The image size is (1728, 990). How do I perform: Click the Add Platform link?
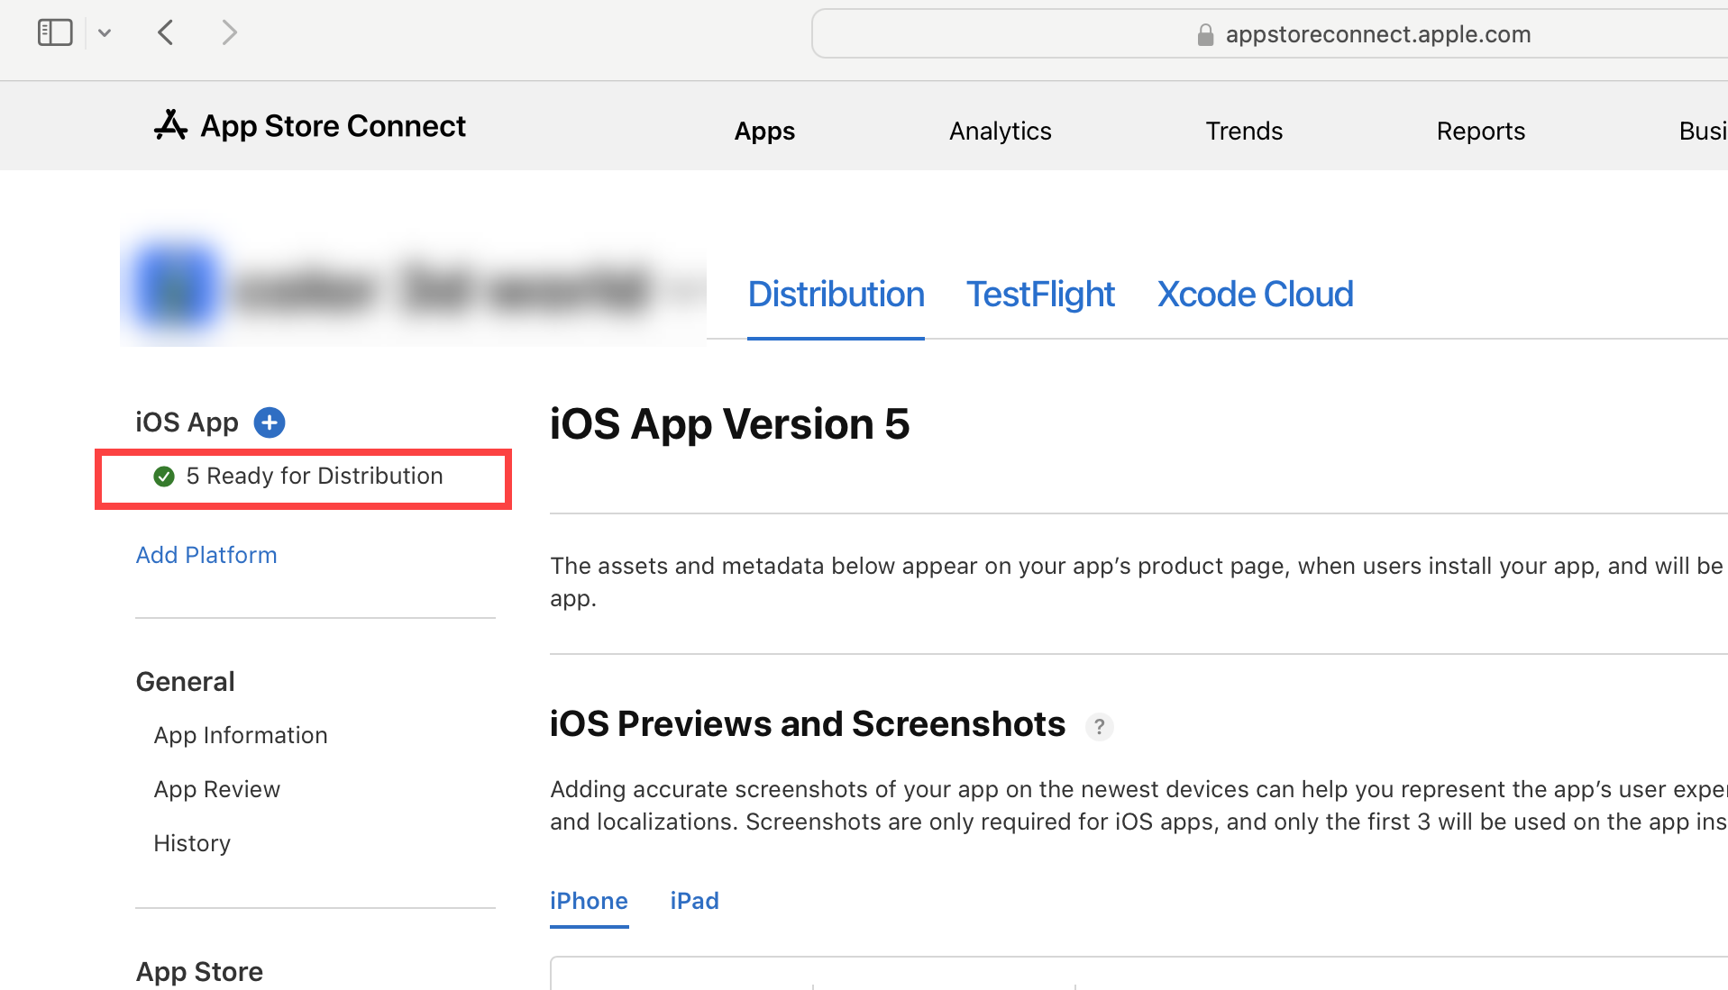[206, 555]
